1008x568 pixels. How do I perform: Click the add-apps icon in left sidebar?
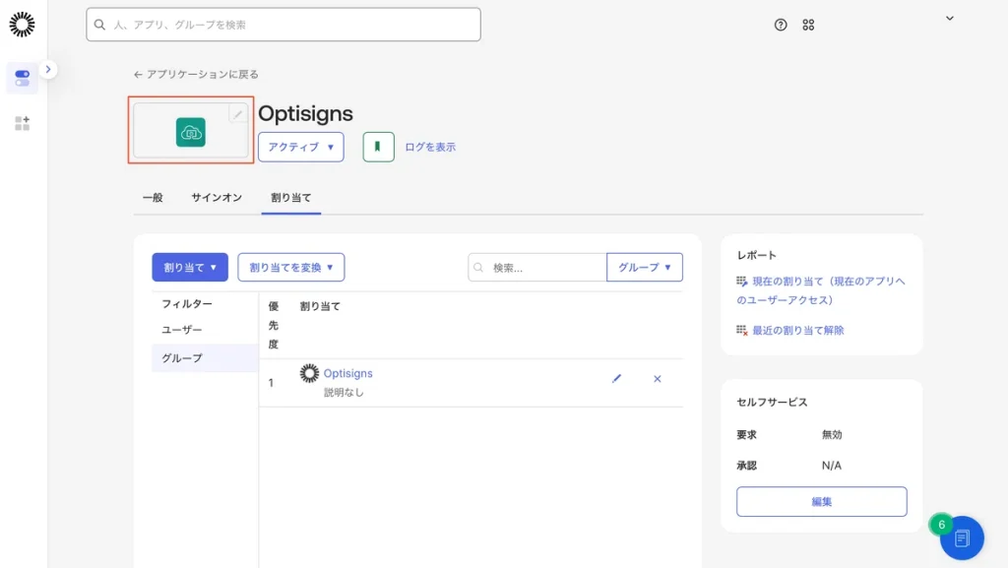22,123
